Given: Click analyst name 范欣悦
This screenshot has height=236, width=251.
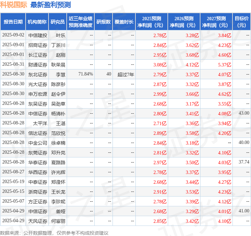Looking at the screenshot, I should pyautogui.click(x=58, y=133).
